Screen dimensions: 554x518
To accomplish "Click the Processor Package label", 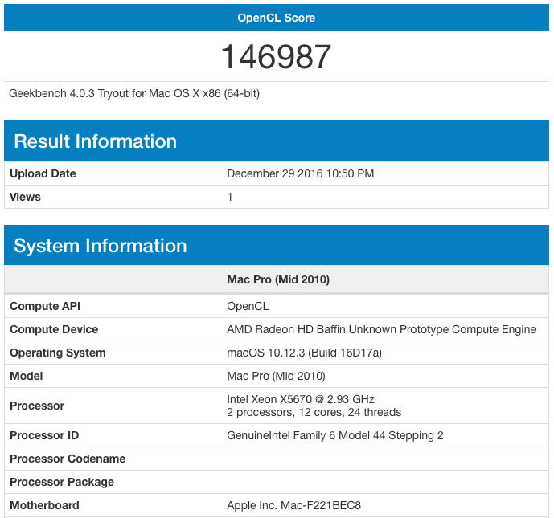I will click(x=62, y=482).
